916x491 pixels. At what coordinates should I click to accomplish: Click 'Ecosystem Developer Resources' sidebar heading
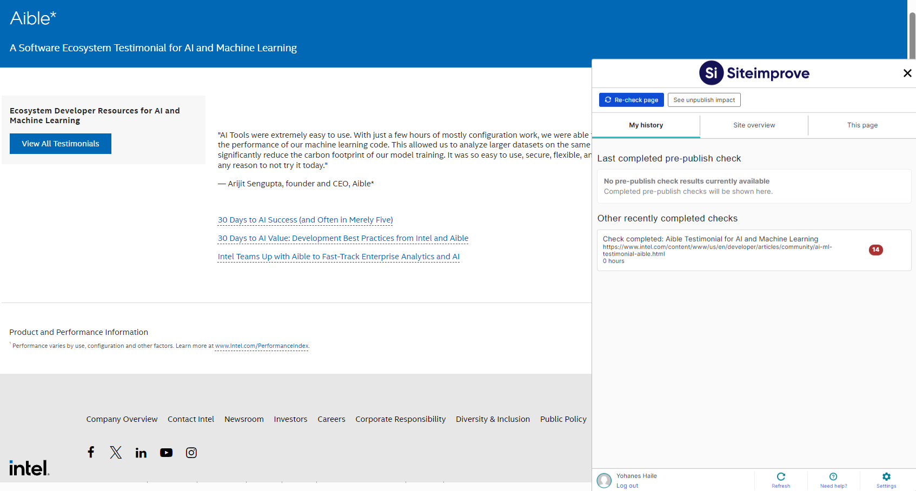tap(95, 116)
